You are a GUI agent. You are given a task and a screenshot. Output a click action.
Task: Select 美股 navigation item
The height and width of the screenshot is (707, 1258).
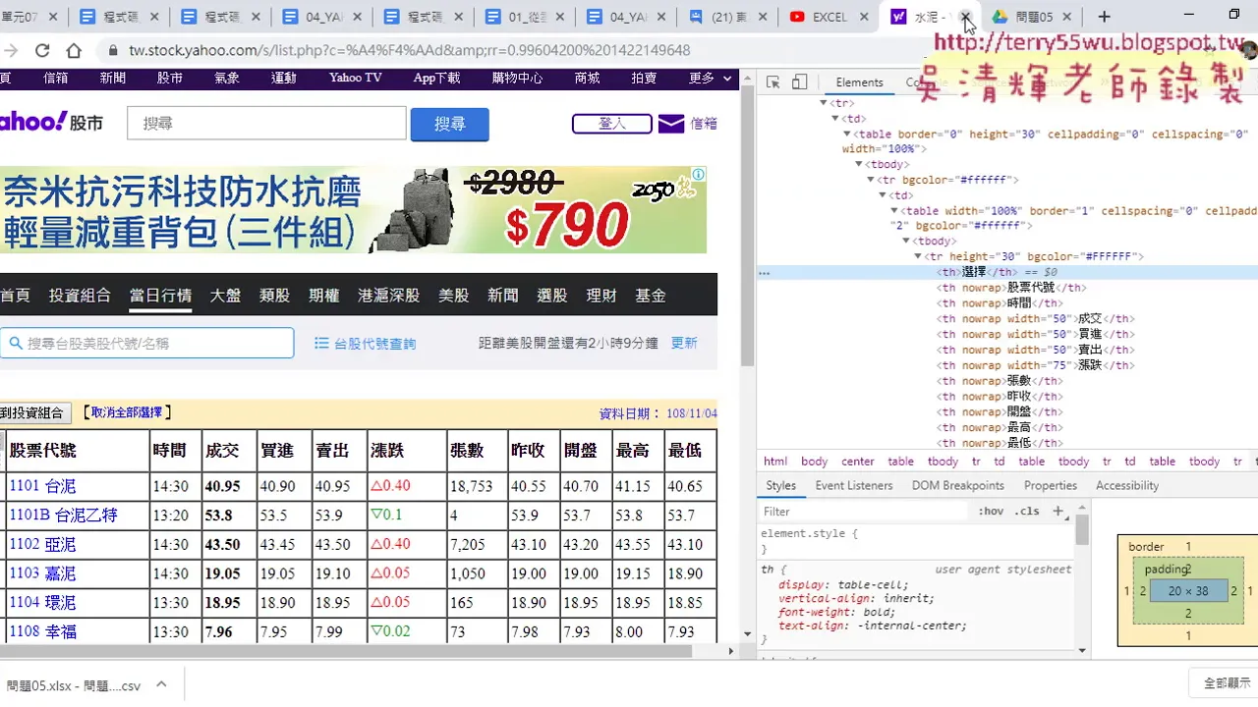point(453,295)
